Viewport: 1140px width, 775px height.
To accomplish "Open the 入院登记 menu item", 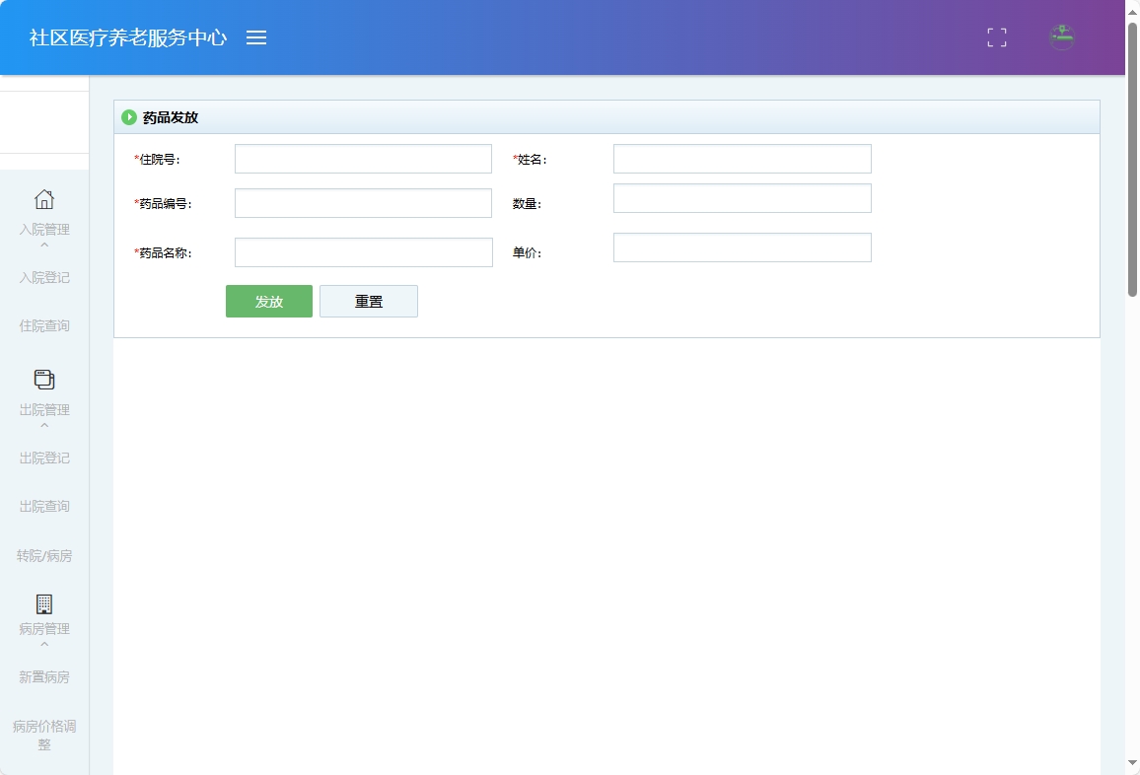I will [44, 277].
